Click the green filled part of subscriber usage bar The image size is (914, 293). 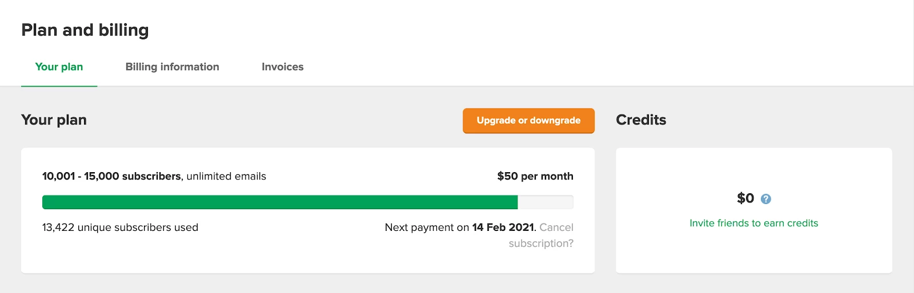pyautogui.click(x=280, y=202)
